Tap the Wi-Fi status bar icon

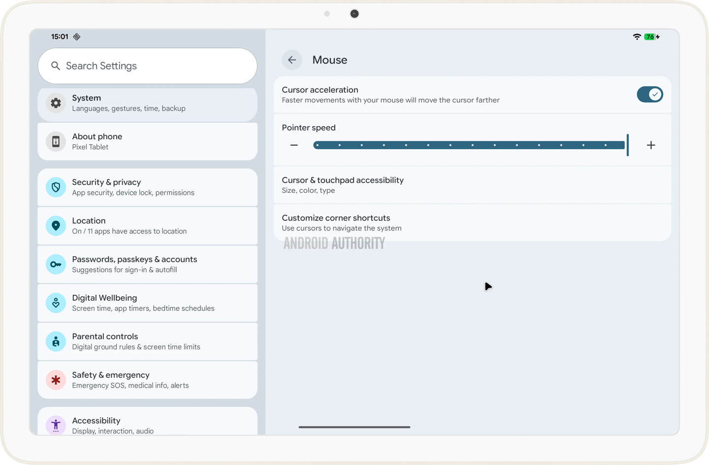tap(637, 37)
